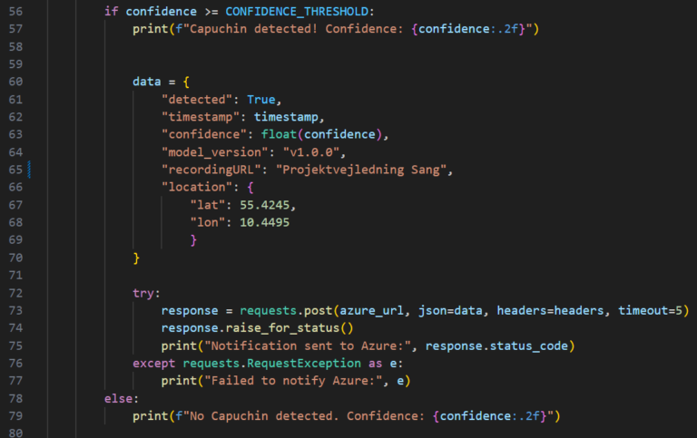This screenshot has width=697, height=438.
Task: Click the 'else' keyword on line 78
Action: [118, 399]
